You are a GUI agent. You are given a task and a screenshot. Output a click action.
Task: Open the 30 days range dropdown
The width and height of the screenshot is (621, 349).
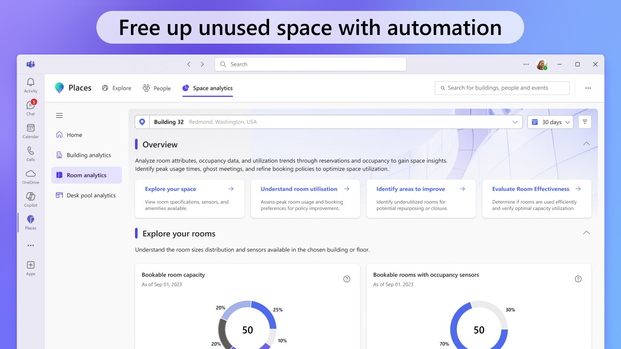(x=550, y=122)
